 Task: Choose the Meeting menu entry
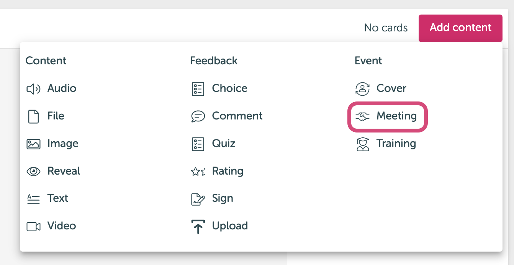click(x=387, y=116)
